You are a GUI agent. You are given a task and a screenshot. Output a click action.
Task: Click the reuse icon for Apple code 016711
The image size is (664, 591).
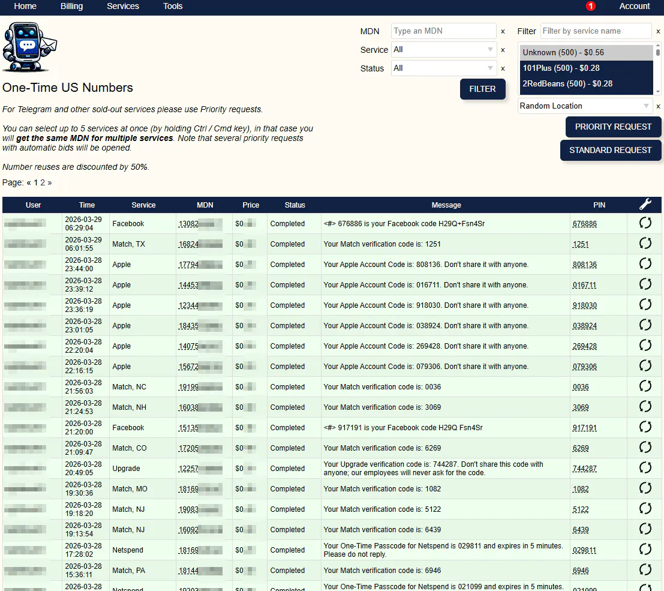coord(645,284)
